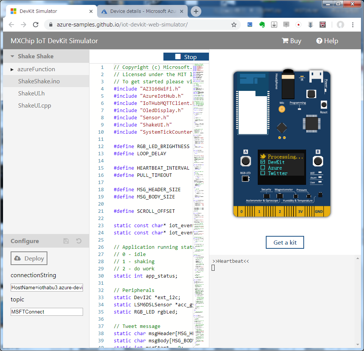Open Chrome's three-dot menu
Screen dimensions: 364x351
coord(353,24)
